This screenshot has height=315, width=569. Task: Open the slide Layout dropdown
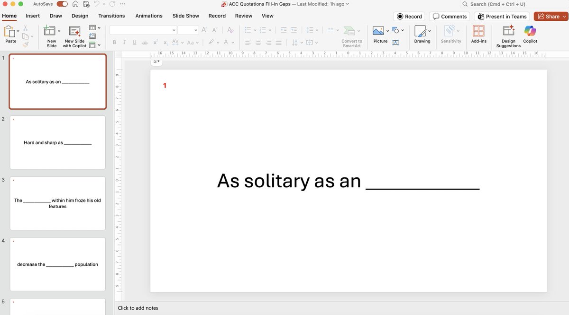point(95,28)
